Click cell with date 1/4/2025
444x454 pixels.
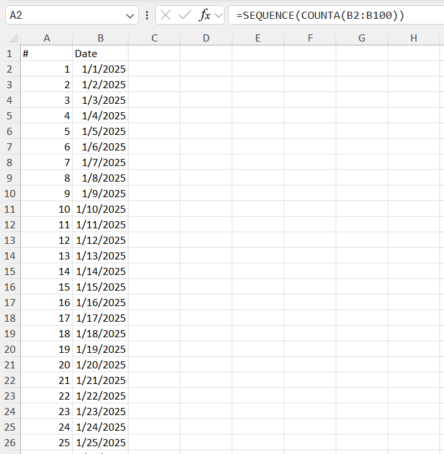(x=100, y=115)
